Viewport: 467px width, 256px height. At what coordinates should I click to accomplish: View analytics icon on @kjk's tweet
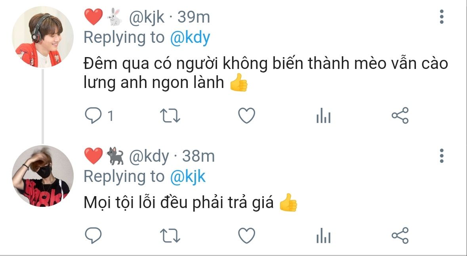click(324, 115)
